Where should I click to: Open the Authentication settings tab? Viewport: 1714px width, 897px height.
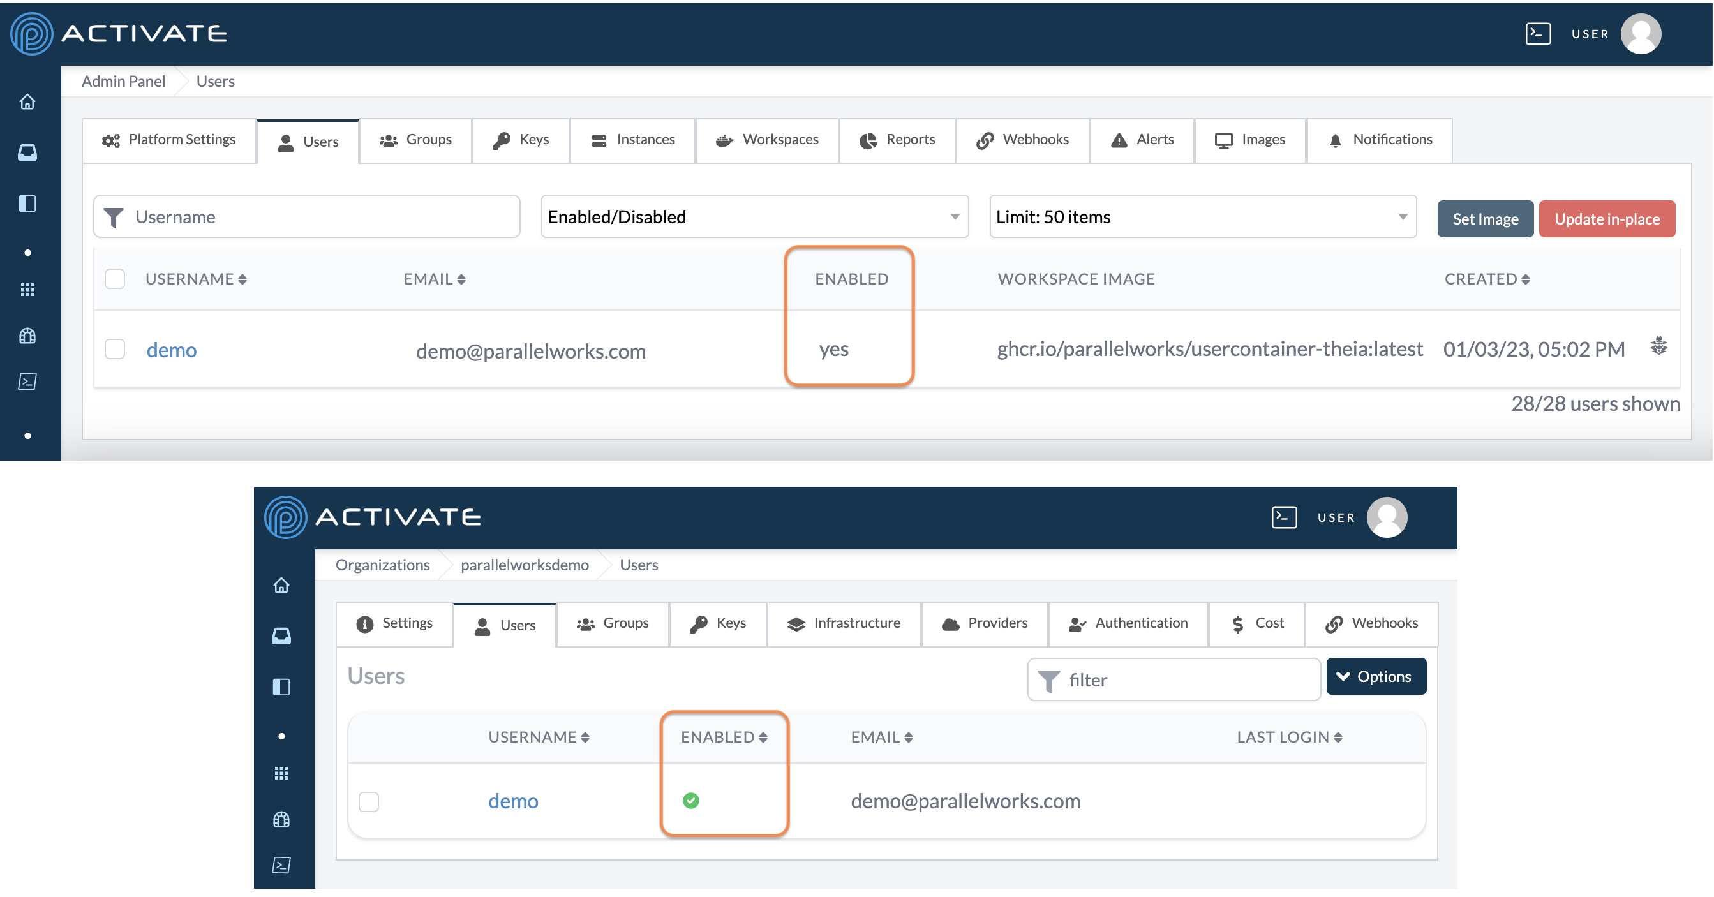click(1129, 621)
